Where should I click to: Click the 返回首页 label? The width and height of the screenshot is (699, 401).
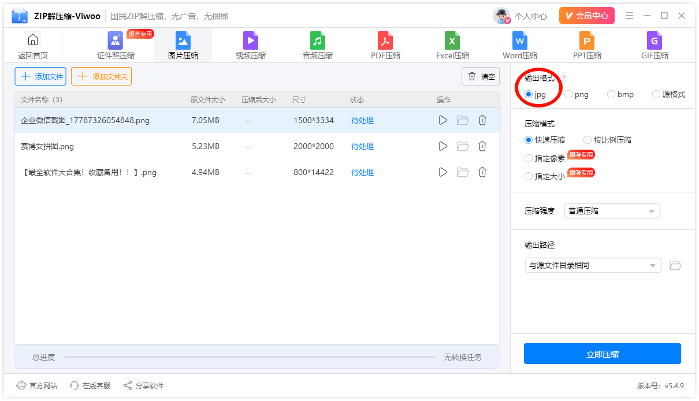[x=33, y=55]
